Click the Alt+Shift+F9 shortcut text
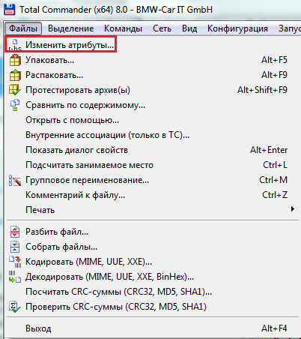The image size is (301, 339). tap(262, 90)
